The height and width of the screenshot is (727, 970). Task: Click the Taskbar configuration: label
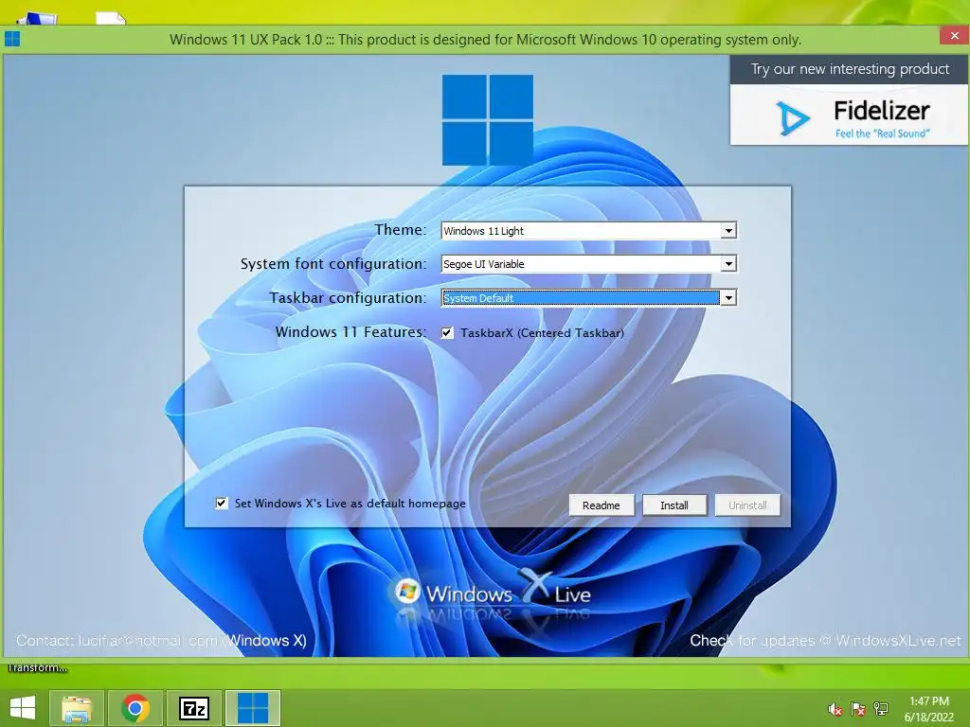[348, 298]
